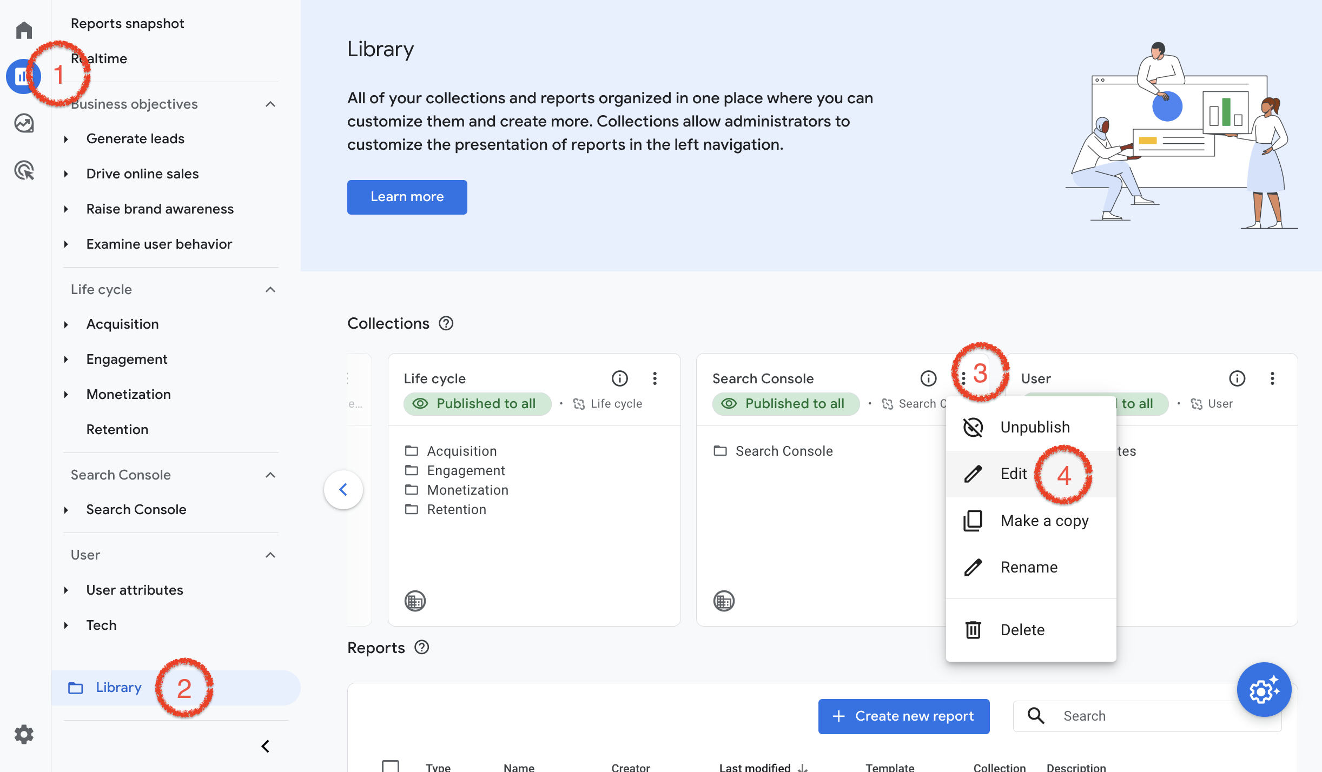
Task: Open the Home icon in left rail
Action: click(24, 30)
